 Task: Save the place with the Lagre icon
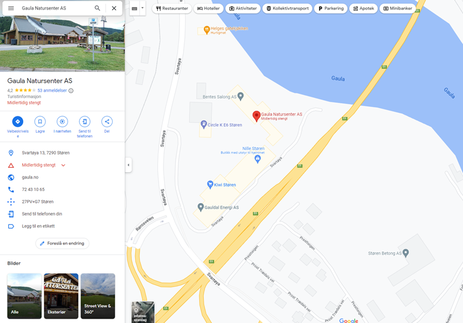[x=40, y=121]
